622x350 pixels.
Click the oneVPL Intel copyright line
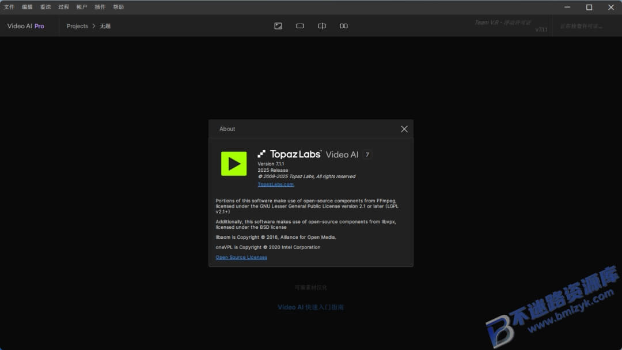(x=268, y=247)
